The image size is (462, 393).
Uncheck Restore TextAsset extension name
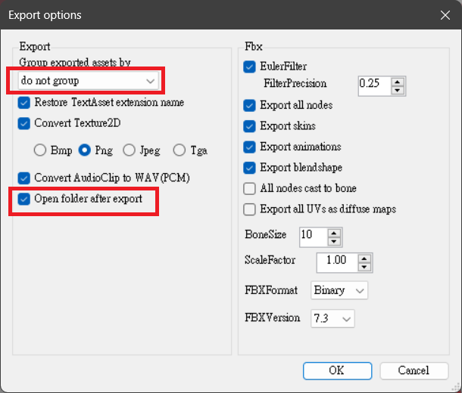pos(24,103)
